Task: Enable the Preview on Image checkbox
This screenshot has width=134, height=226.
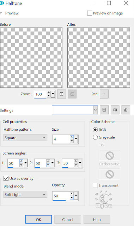Action: click(x=89, y=13)
